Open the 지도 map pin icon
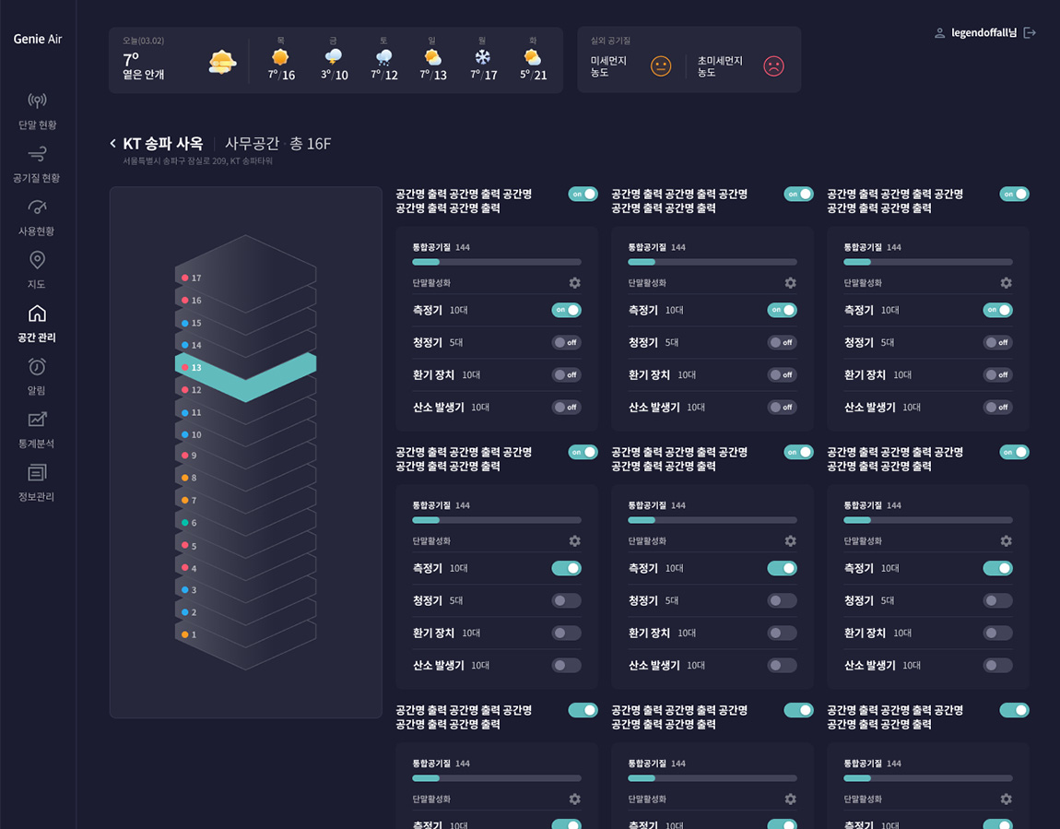 (x=37, y=260)
